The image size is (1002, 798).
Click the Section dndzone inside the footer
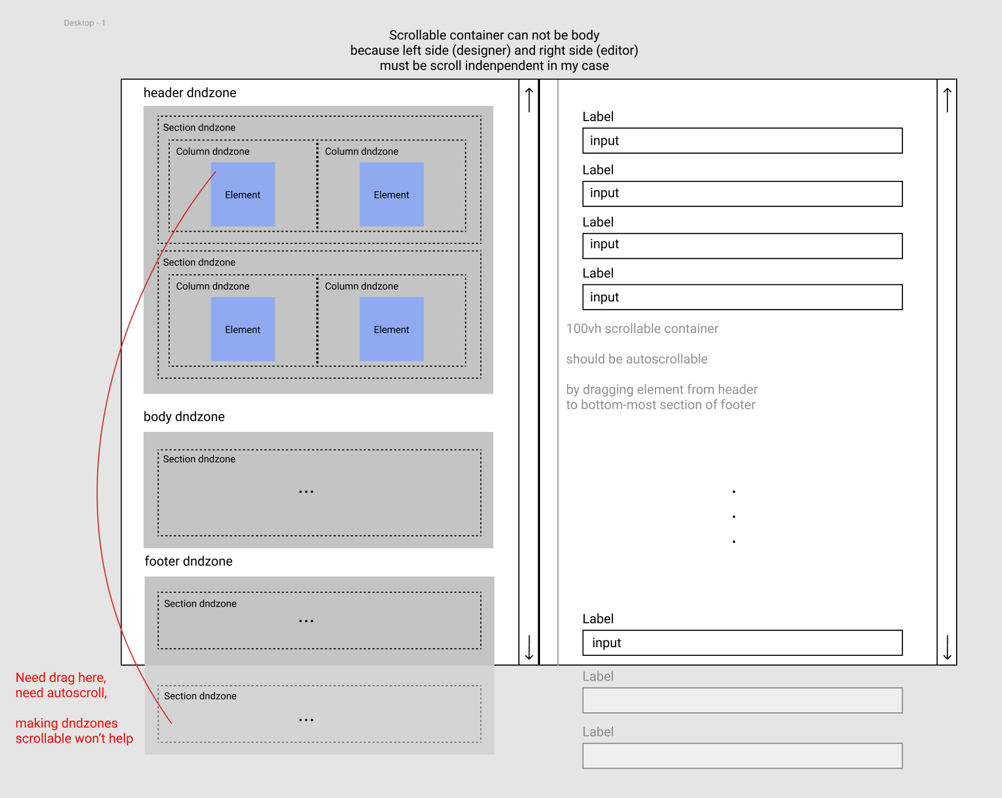click(200, 604)
